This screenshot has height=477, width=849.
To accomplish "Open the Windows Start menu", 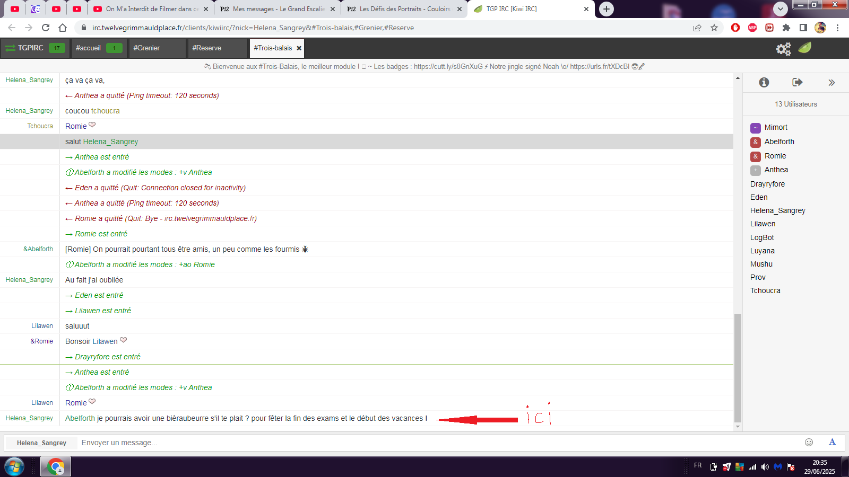I will pos(14,467).
